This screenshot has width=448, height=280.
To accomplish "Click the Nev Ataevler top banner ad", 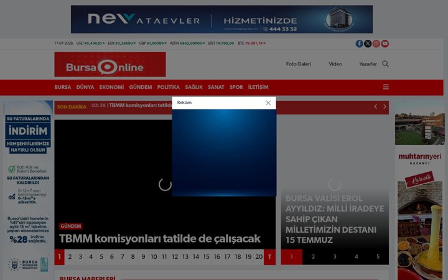I will tap(222, 19).
